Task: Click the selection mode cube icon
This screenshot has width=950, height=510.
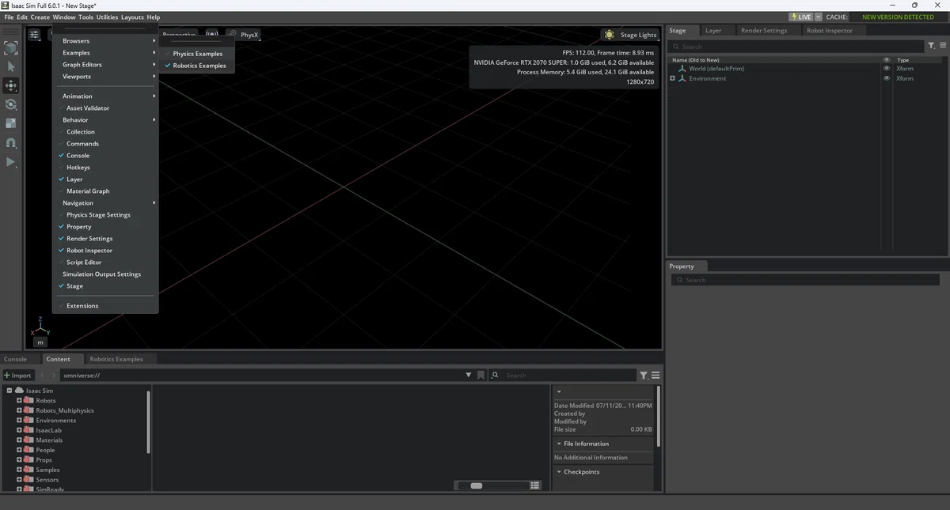Action: point(11,48)
